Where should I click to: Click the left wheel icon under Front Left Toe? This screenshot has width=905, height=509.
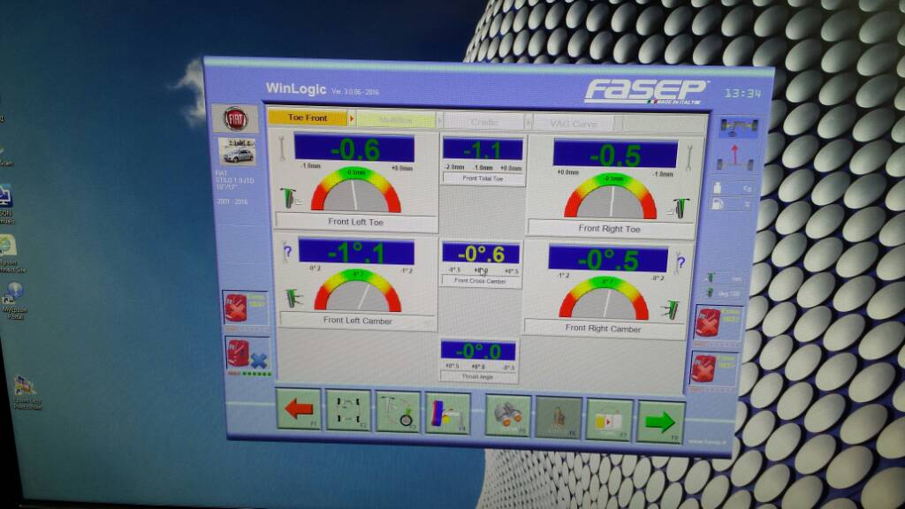(289, 198)
